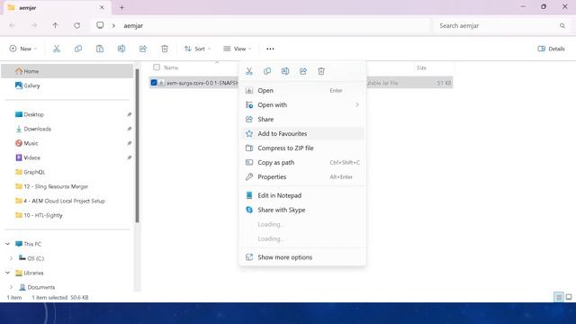Viewport: 576px width, 324px height.
Task: Share the file via the context menu top icon
Action: pyautogui.click(x=303, y=71)
